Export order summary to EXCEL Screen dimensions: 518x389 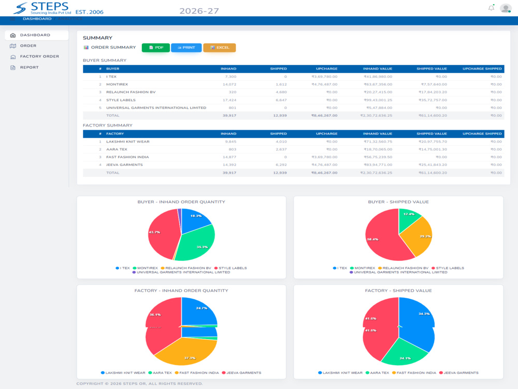tap(219, 48)
